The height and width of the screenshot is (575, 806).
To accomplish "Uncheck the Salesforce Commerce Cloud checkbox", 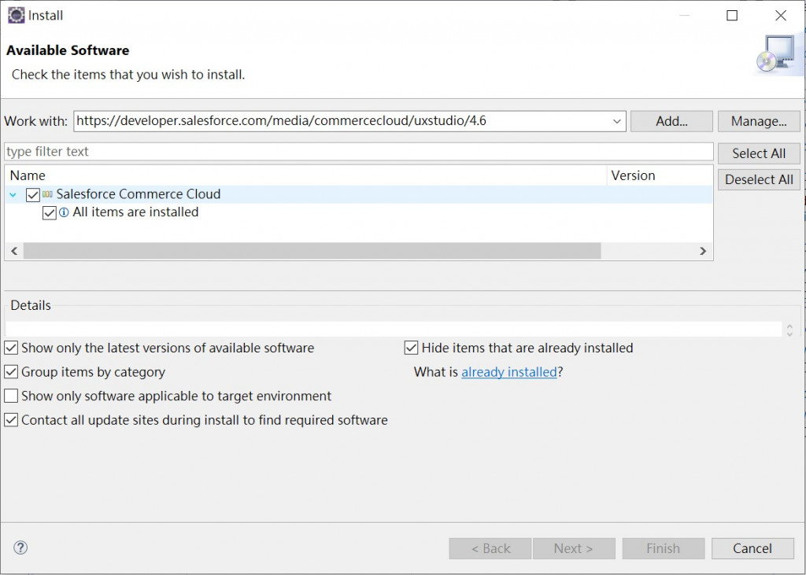I will coord(33,194).
